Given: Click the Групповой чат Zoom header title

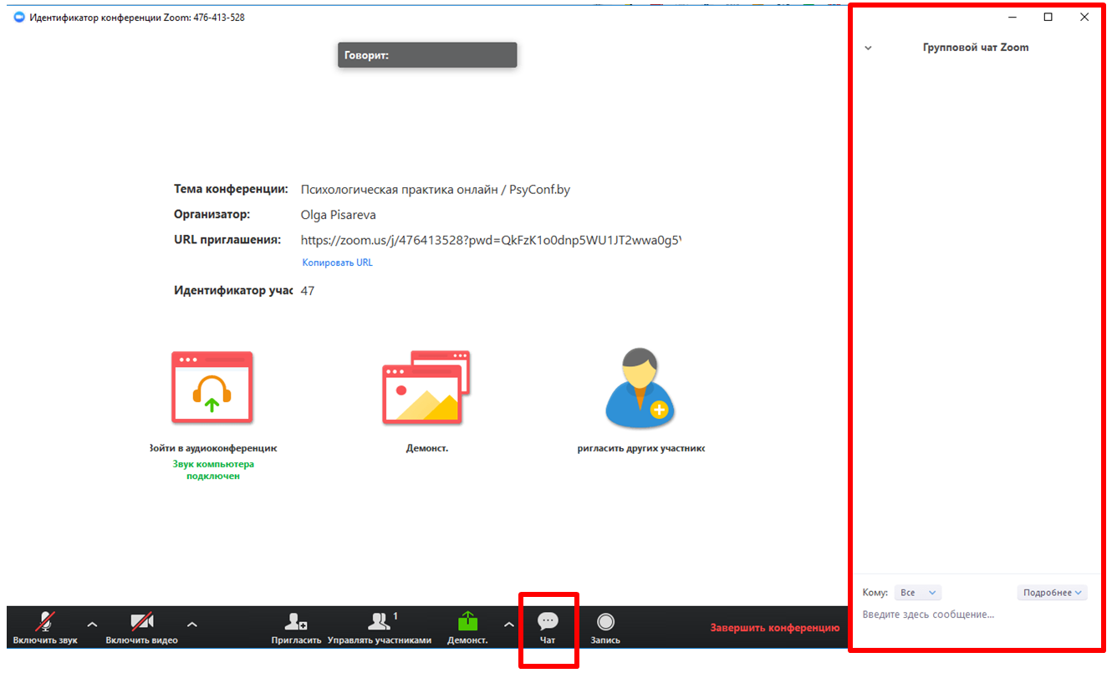Looking at the screenshot, I should tap(976, 48).
